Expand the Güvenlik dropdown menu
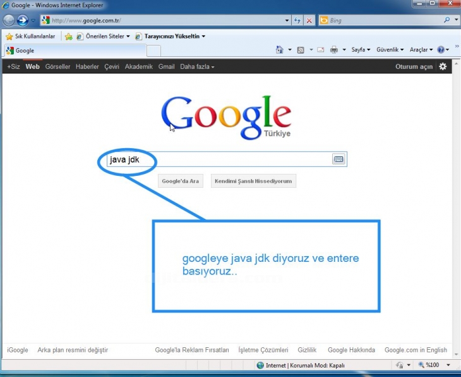 (x=390, y=50)
